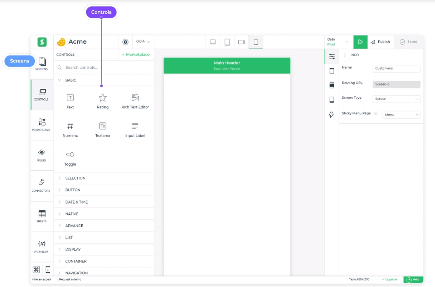Image resolution: width=435 pixels, height=287 pixels.
Task: Open the Sticky Menu Page dropdown
Action: (x=401, y=114)
